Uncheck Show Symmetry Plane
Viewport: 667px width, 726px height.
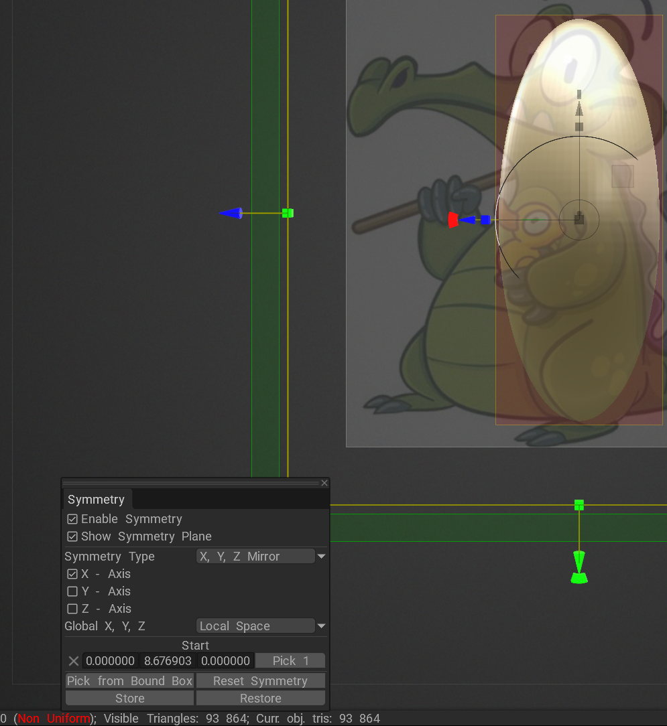(x=72, y=536)
